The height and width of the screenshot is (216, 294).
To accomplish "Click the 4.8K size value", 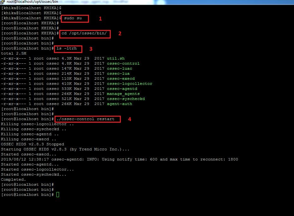I will [67, 64].
